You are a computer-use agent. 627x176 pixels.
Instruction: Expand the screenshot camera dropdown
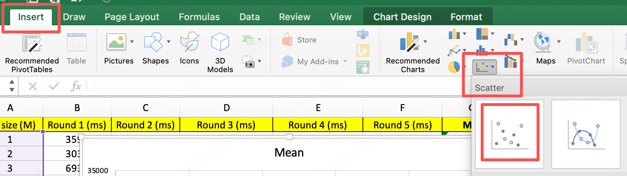coord(259,61)
